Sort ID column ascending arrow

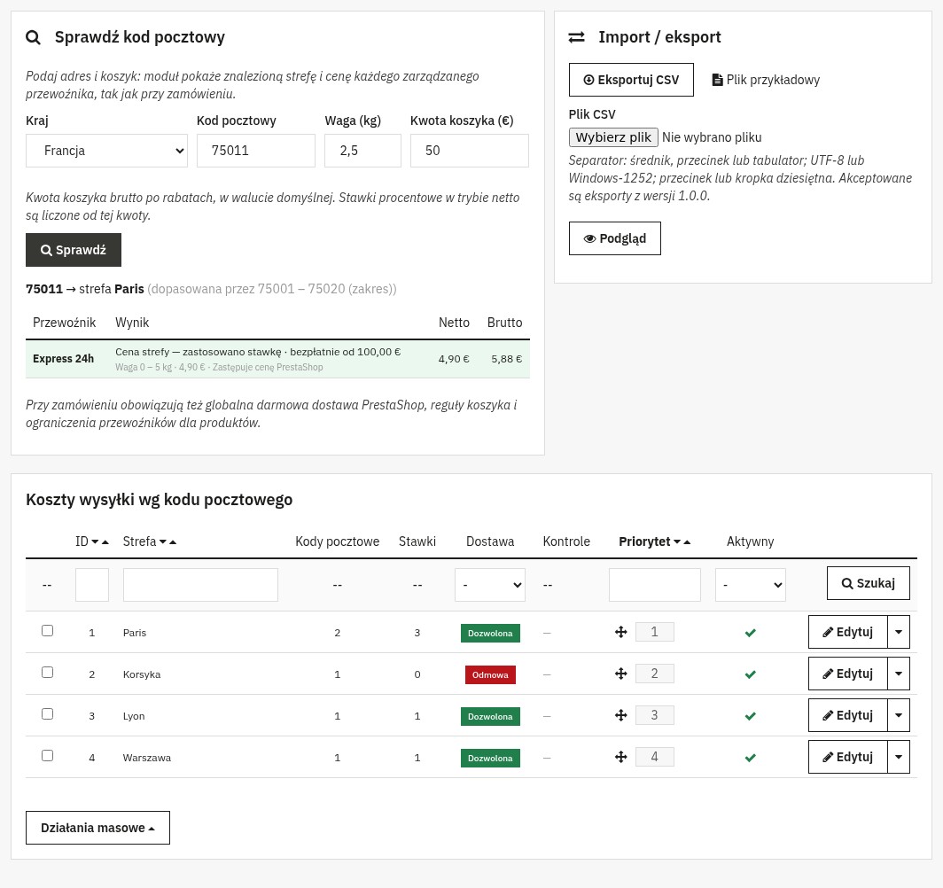tap(105, 542)
